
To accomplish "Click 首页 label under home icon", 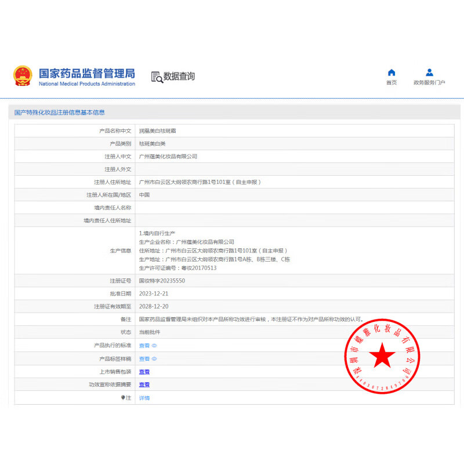I will pyautogui.click(x=391, y=82).
